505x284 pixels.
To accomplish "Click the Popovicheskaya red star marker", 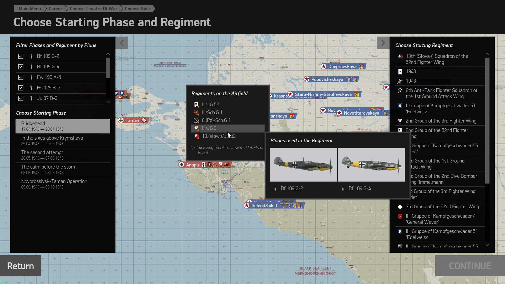I will coord(307,79).
